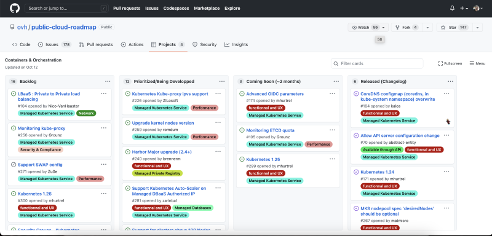The width and height of the screenshot is (492, 236).
Task: Click the Fork repository button
Action: click(407, 28)
